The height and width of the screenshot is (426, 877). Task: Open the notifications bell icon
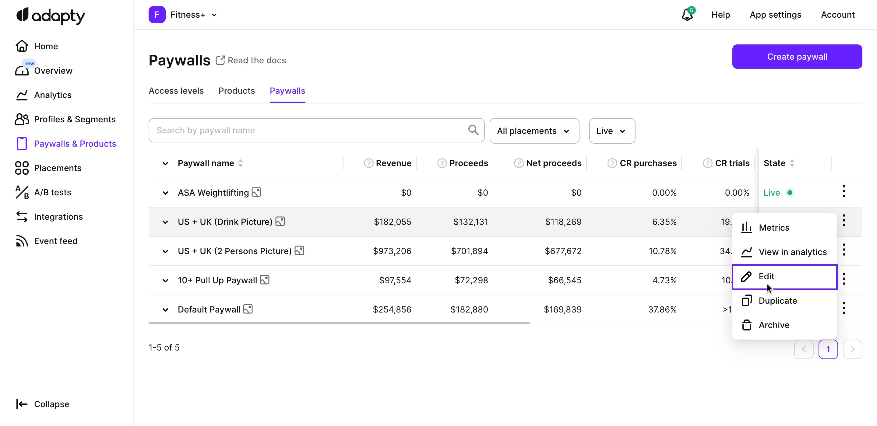[687, 15]
